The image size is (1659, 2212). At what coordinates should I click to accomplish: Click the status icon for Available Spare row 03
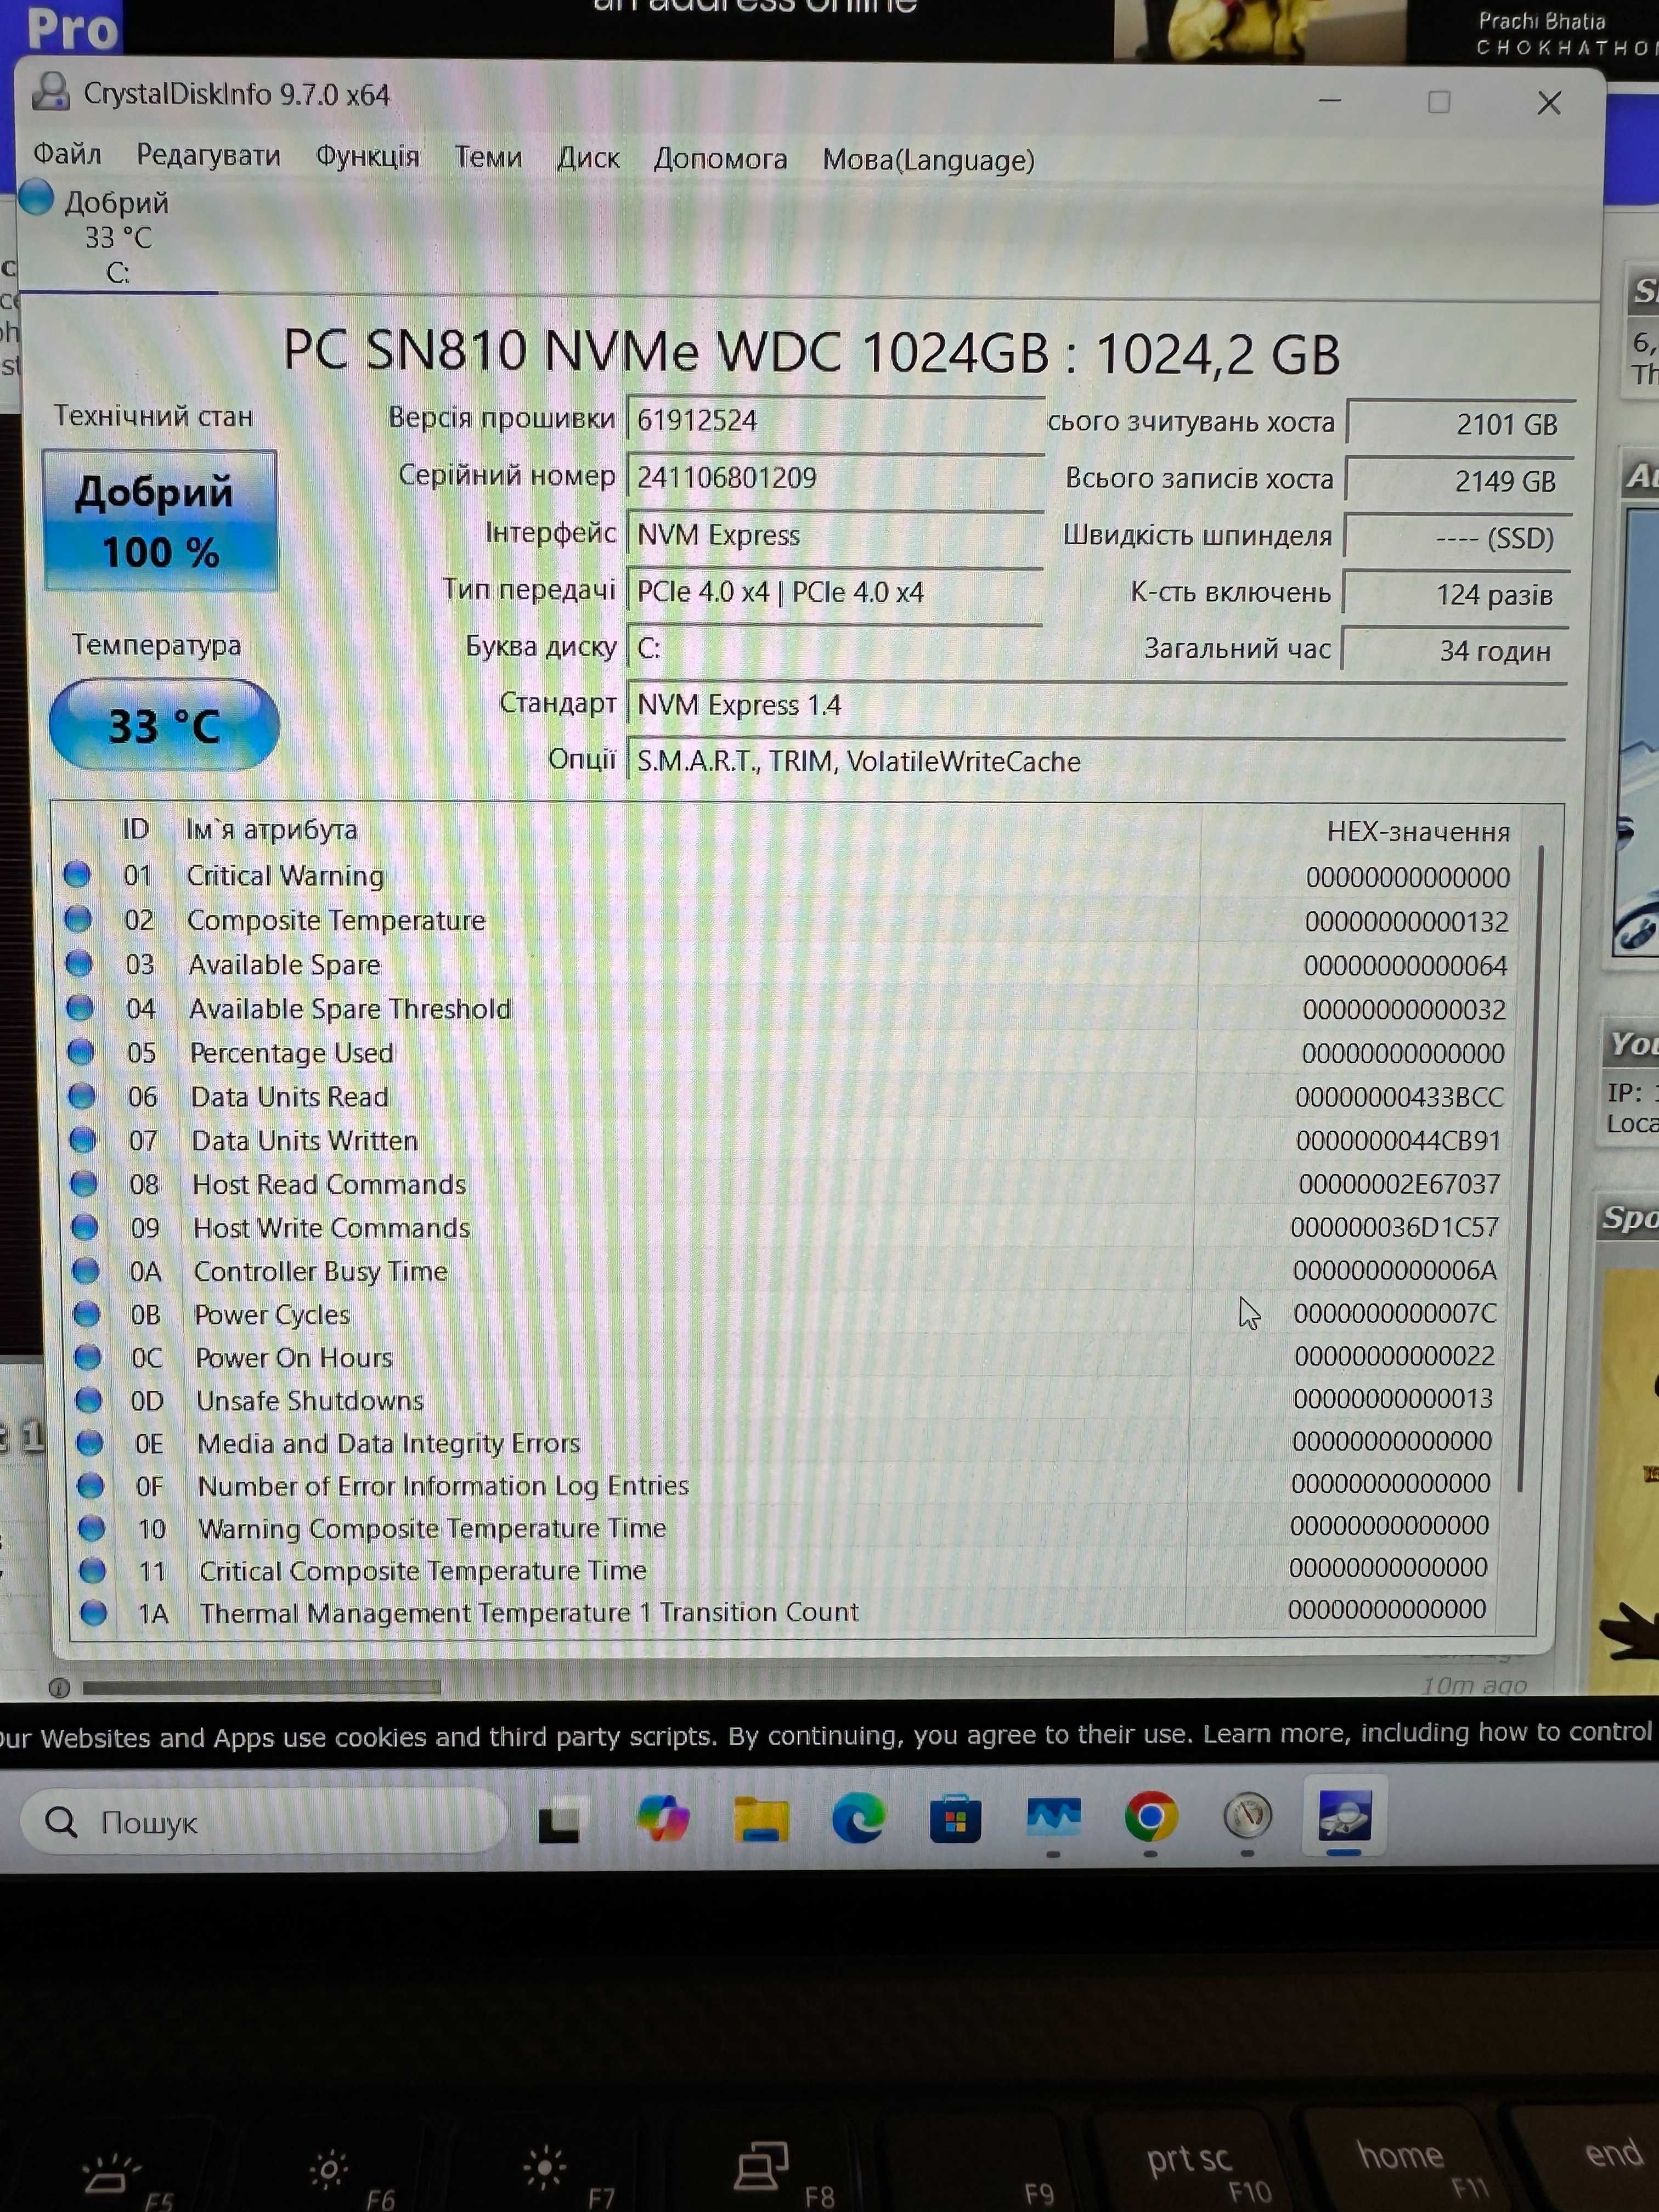tap(79, 963)
